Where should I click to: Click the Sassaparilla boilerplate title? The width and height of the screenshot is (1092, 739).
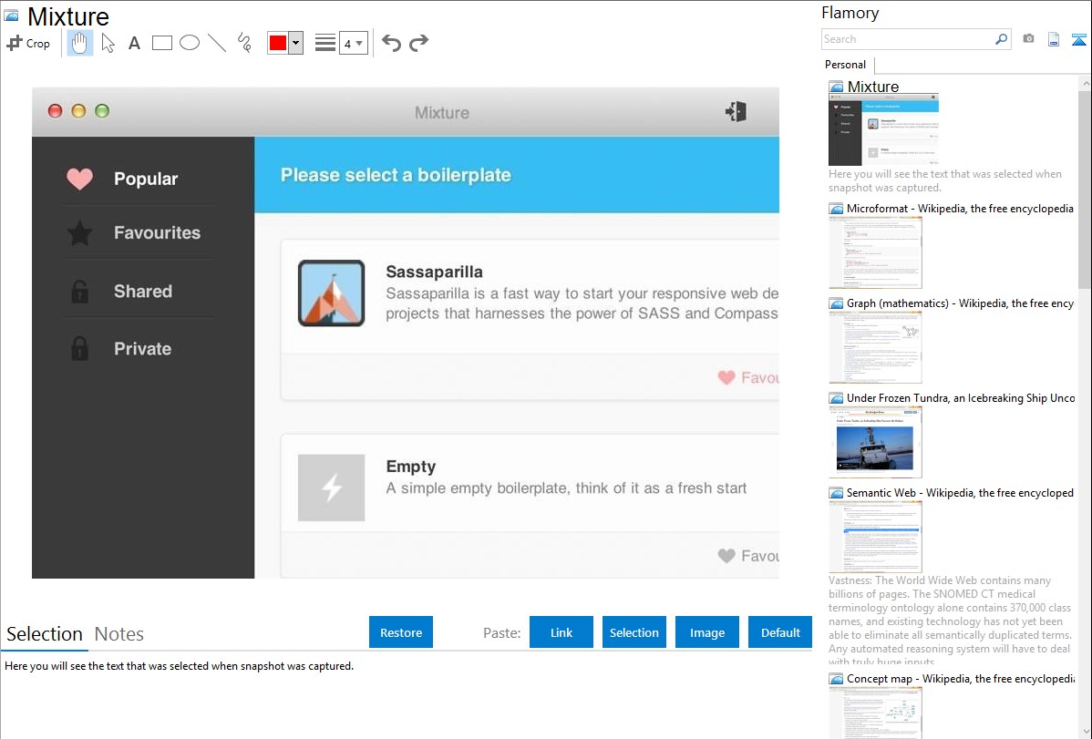(x=434, y=272)
